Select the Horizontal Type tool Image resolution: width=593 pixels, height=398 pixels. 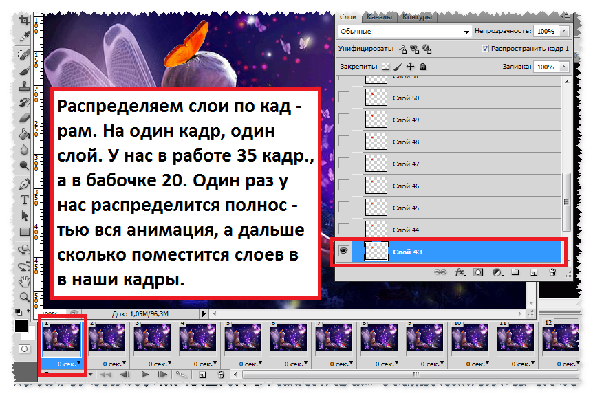[25, 199]
